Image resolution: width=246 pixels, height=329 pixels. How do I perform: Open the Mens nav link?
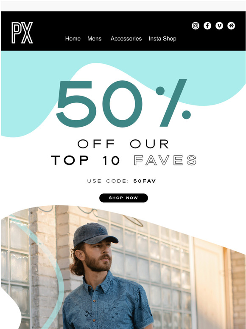click(x=95, y=39)
